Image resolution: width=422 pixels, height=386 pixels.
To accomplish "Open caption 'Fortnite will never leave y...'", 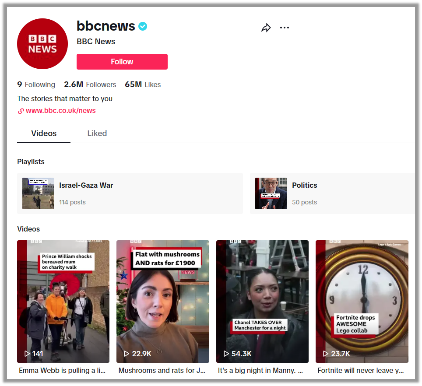I will 361,370.
